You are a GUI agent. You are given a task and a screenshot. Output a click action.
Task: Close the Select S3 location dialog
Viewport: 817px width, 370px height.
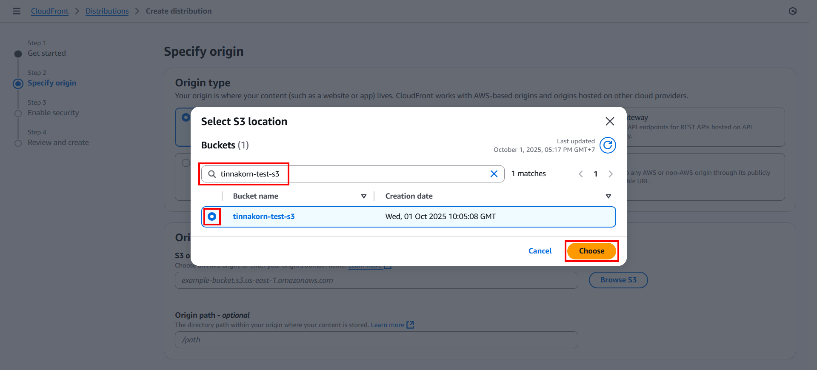tap(609, 121)
